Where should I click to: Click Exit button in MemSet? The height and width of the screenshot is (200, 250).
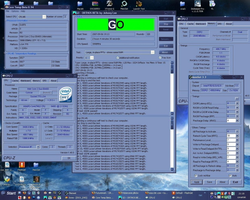[x=235, y=182]
